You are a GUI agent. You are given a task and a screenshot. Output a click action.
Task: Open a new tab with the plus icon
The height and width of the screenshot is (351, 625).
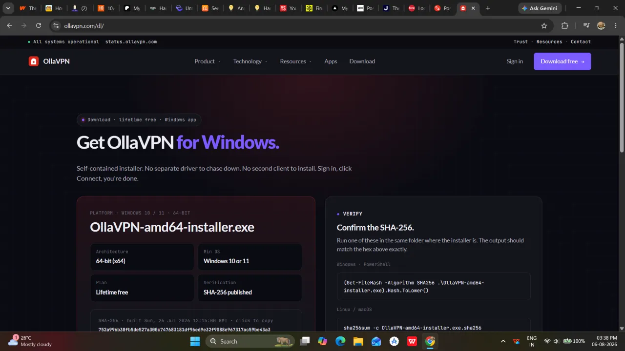(488, 8)
